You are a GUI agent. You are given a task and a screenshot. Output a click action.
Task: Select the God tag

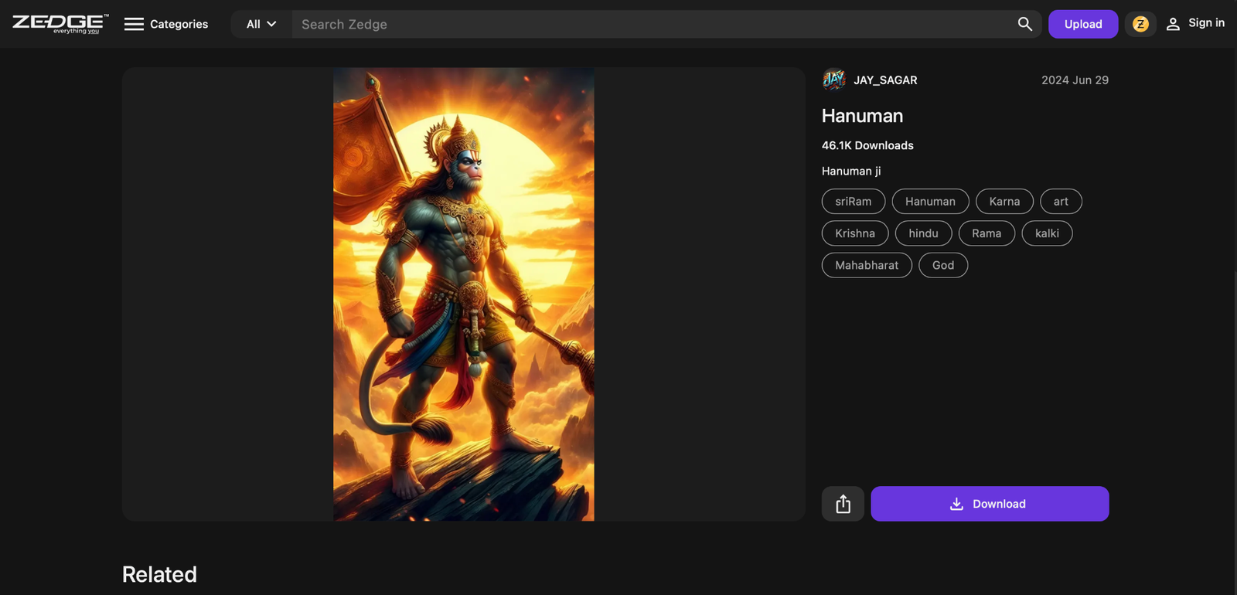point(943,265)
